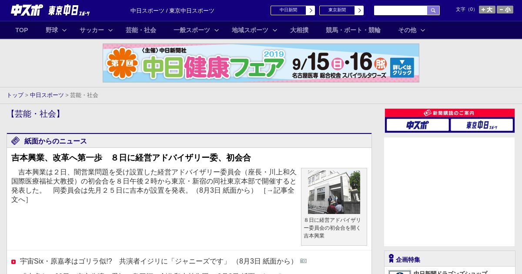The width and height of the screenshot is (522, 274).
Task: Open the 吉本興業、改革へ第一歩 headline
Action: click(x=131, y=157)
